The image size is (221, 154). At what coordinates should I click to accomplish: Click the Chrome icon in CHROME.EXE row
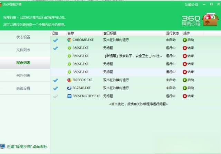coord(69,40)
